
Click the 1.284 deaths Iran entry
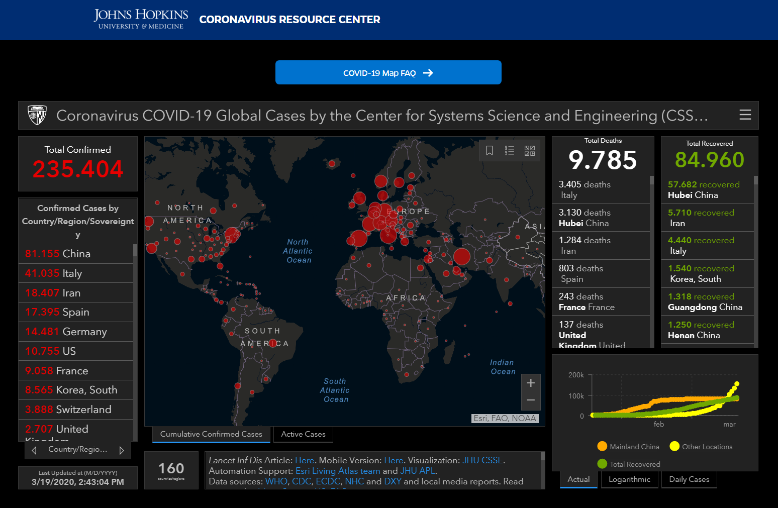click(x=601, y=245)
